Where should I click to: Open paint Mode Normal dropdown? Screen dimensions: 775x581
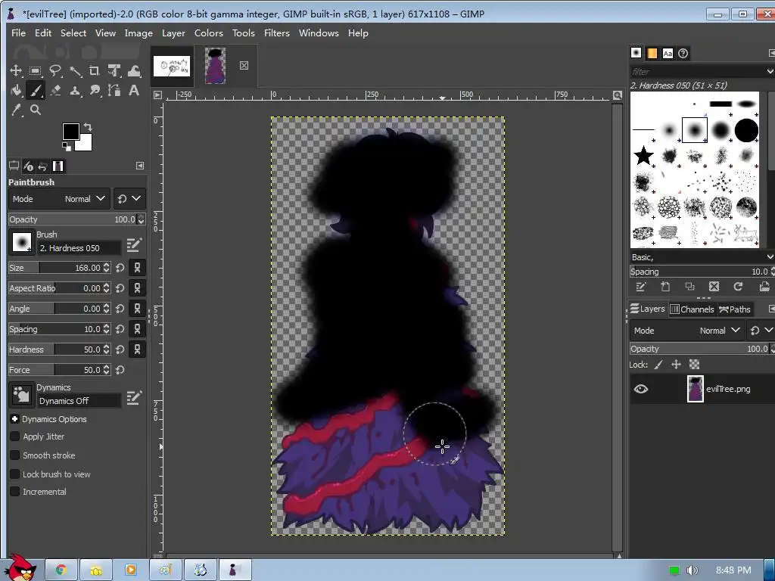[59, 199]
